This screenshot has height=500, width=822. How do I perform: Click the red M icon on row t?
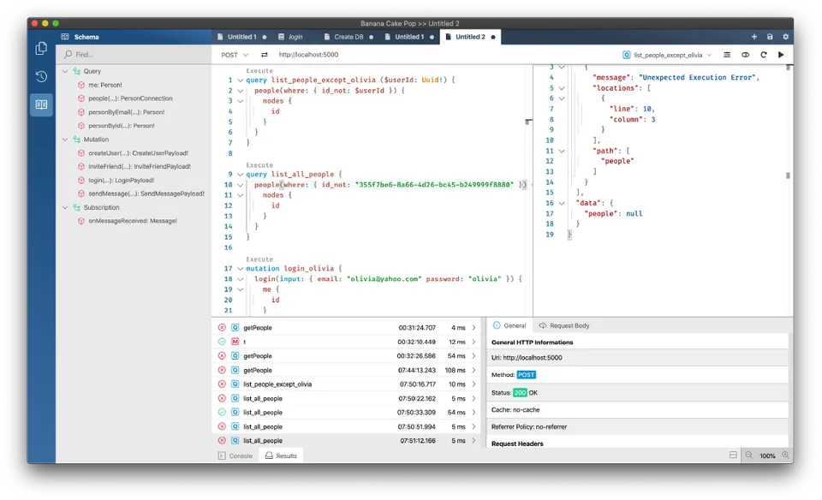(235, 342)
